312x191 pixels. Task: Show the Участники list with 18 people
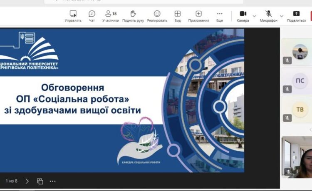(x=111, y=16)
